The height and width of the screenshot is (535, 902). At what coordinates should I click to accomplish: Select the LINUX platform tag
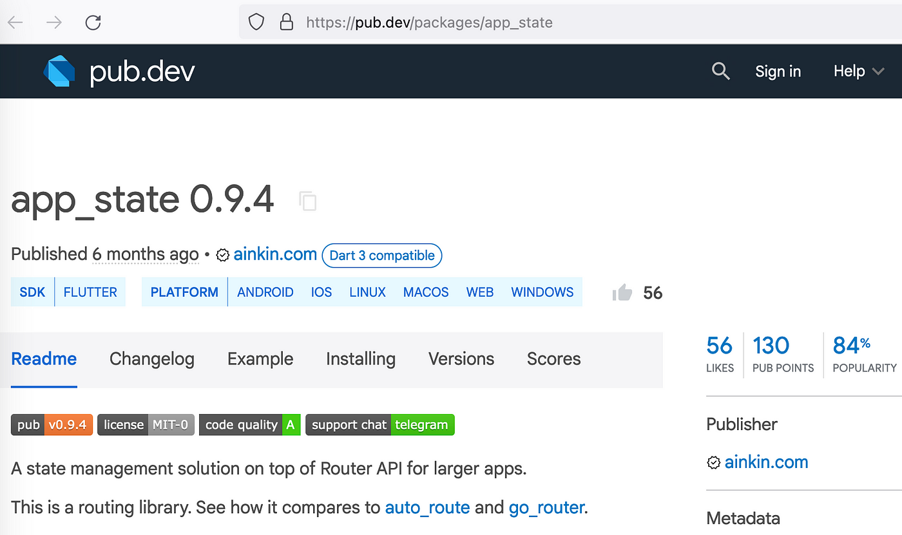(x=367, y=292)
